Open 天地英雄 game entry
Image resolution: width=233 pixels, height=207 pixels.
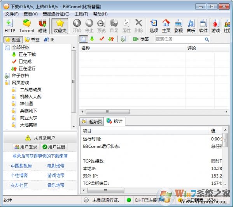click(28, 125)
